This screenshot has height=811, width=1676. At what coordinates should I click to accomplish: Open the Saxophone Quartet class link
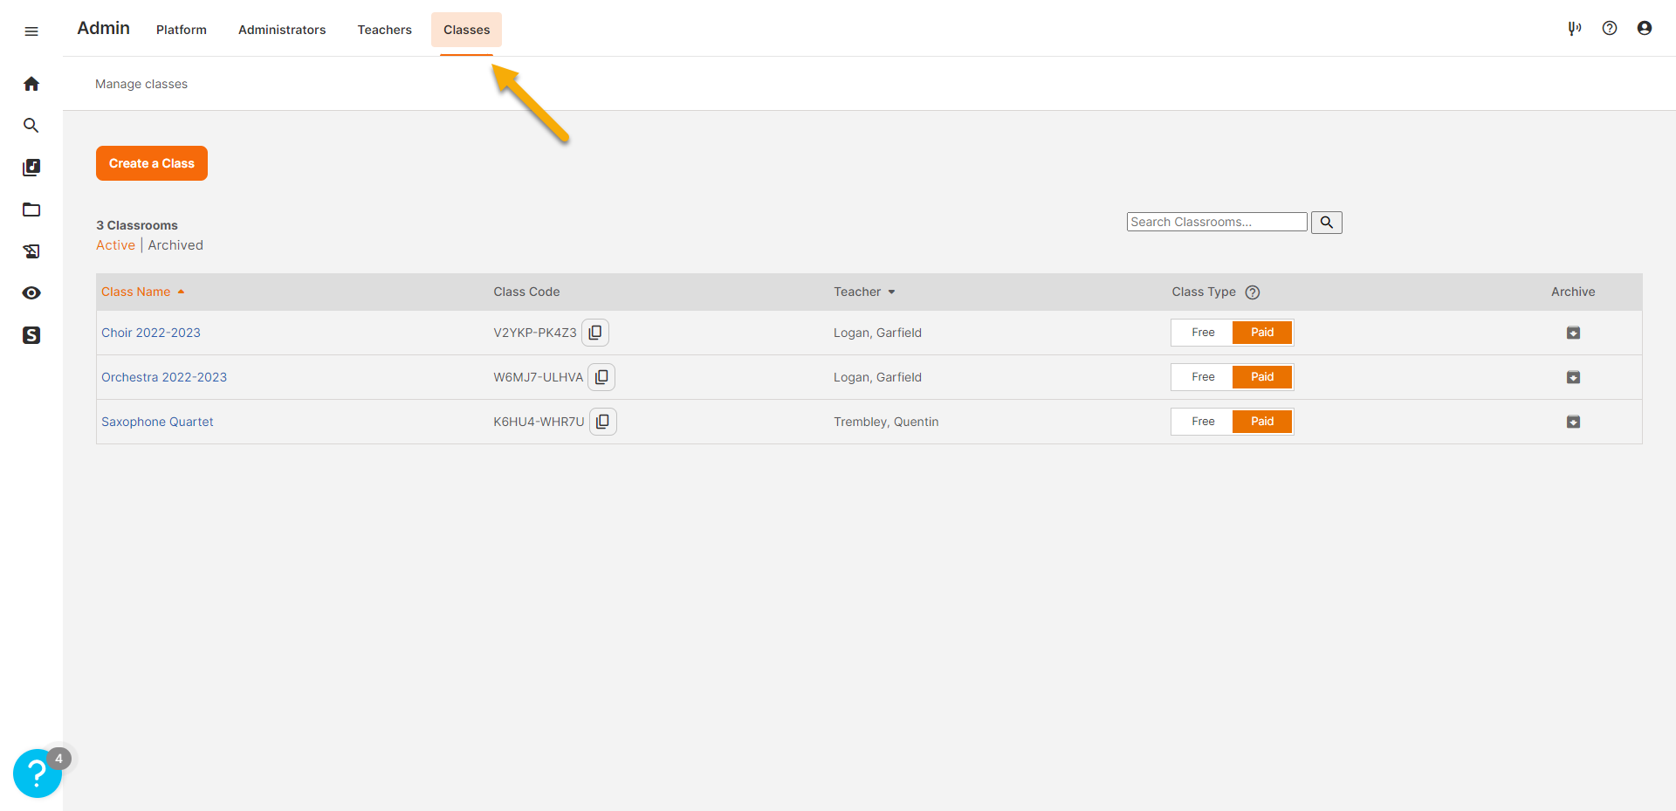pos(157,422)
